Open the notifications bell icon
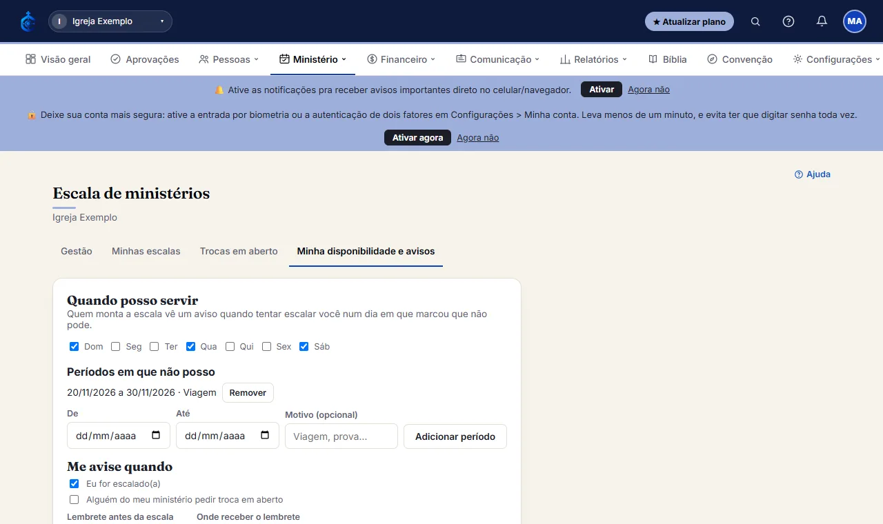This screenshot has height=524, width=883. coord(822,21)
